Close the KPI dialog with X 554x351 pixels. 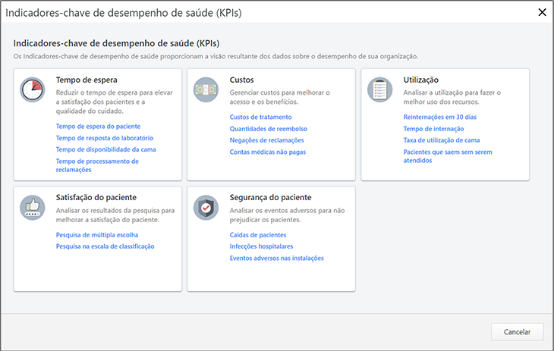tap(541, 12)
